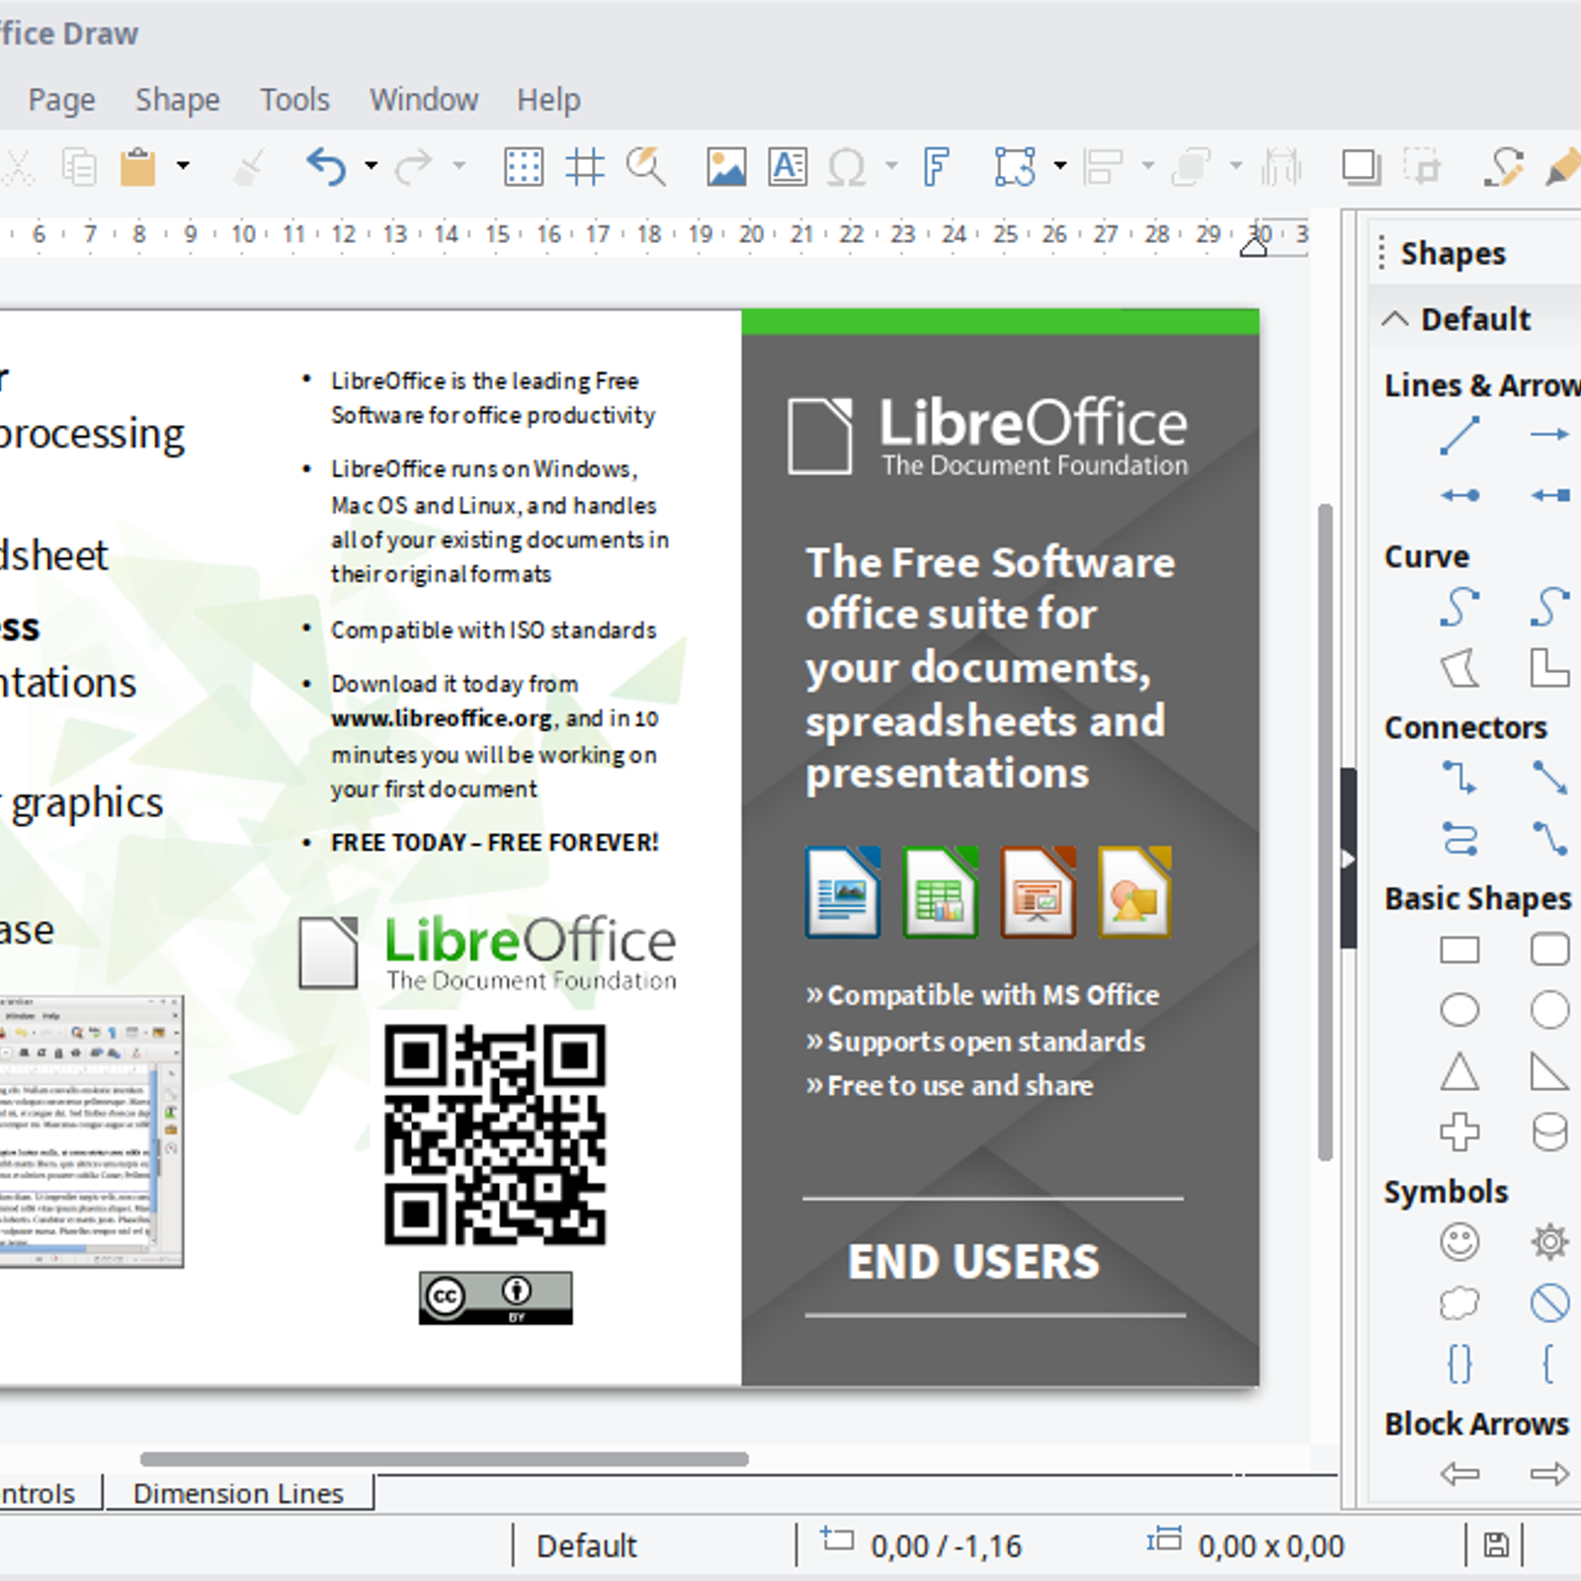Image resolution: width=1581 pixels, height=1581 pixels.
Task: Open the Redo history dropdown arrow
Action: 458,166
